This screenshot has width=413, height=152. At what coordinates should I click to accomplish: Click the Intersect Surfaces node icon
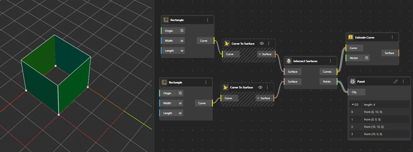tap(289, 61)
